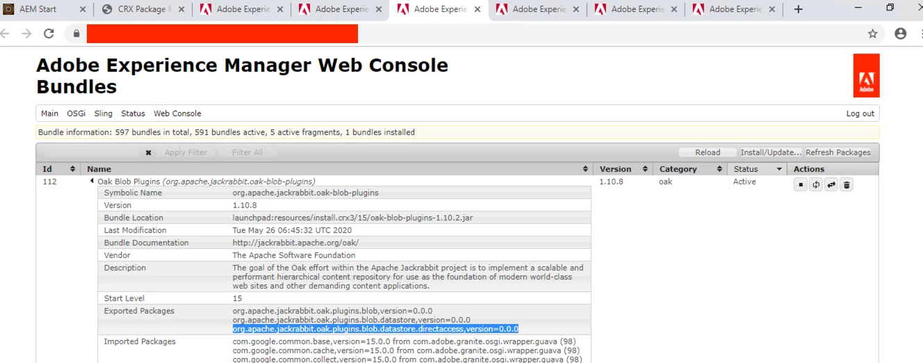Click version 1.10.8 in Version column
This screenshot has height=363, width=923.
[612, 181]
